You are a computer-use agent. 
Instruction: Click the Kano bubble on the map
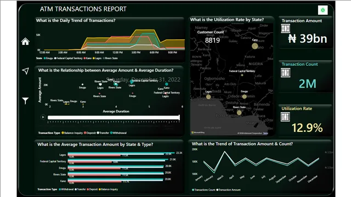[x=254, y=46]
